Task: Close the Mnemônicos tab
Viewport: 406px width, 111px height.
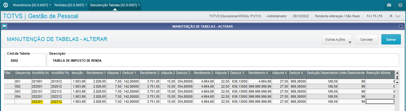Action: click(50, 5)
